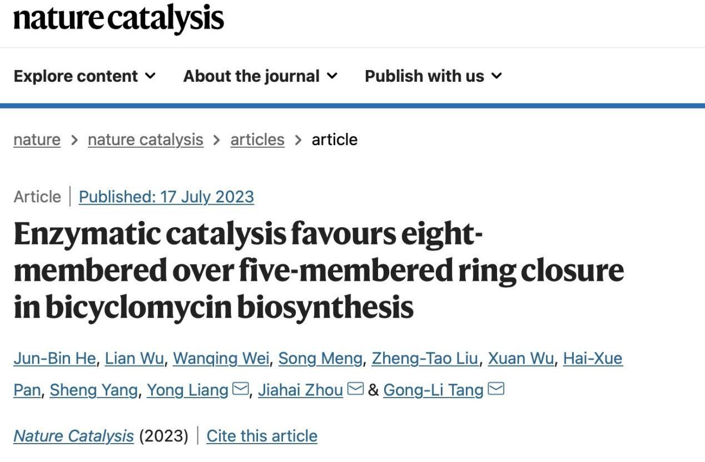Screen dimensions: 705x462
Task: Open Wanqing Wei author details
Action: (x=221, y=359)
